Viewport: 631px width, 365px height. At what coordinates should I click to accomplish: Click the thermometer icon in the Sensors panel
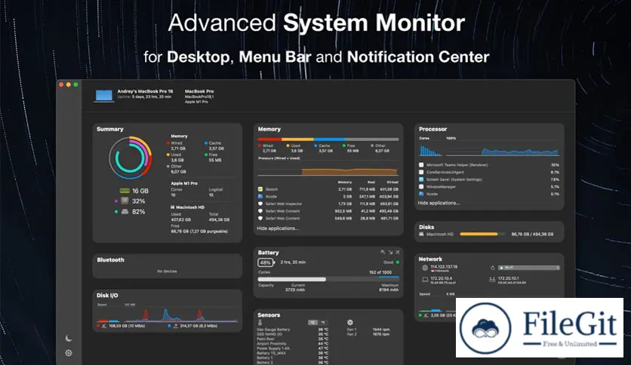click(x=260, y=322)
